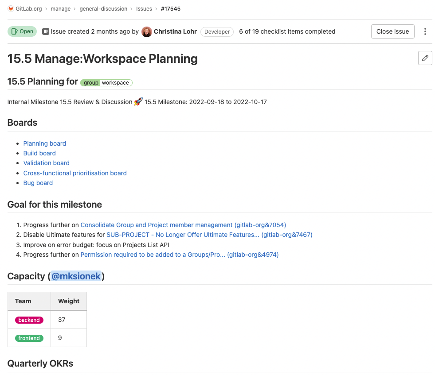The width and height of the screenshot is (435, 375).
Task: Click the Open status badge
Action: tap(22, 31)
